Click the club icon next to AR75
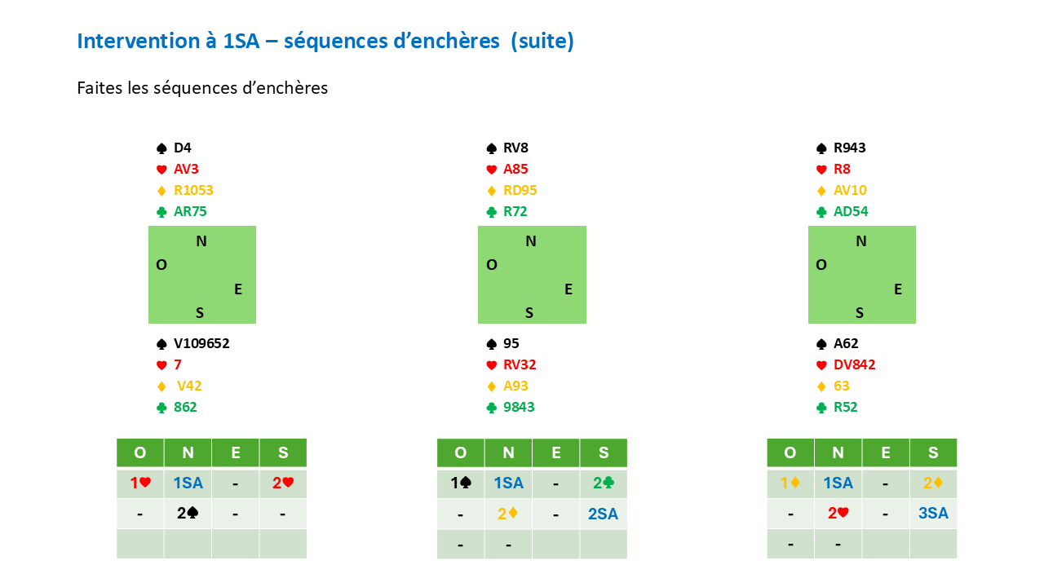The height and width of the screenshot is (587, 1044). click(x=161, y=212)
